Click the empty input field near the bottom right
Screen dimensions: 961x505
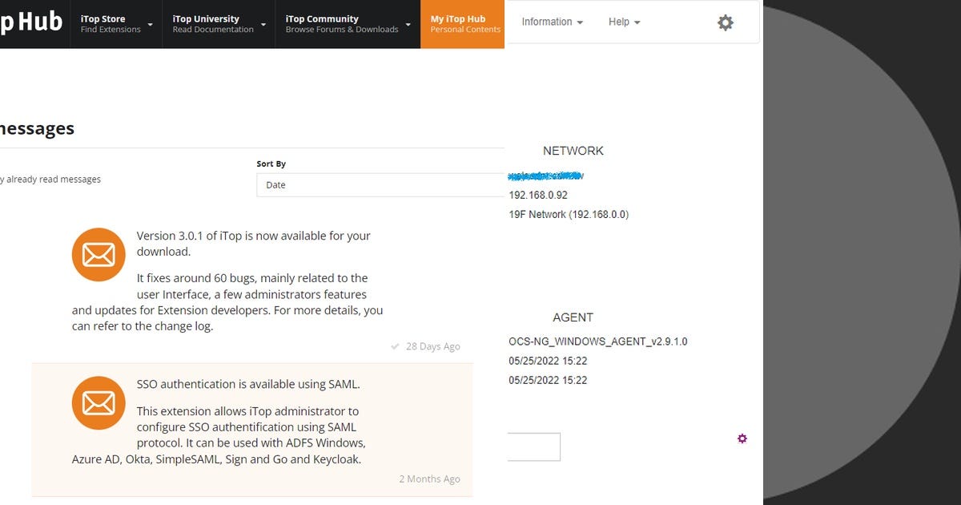533,446
